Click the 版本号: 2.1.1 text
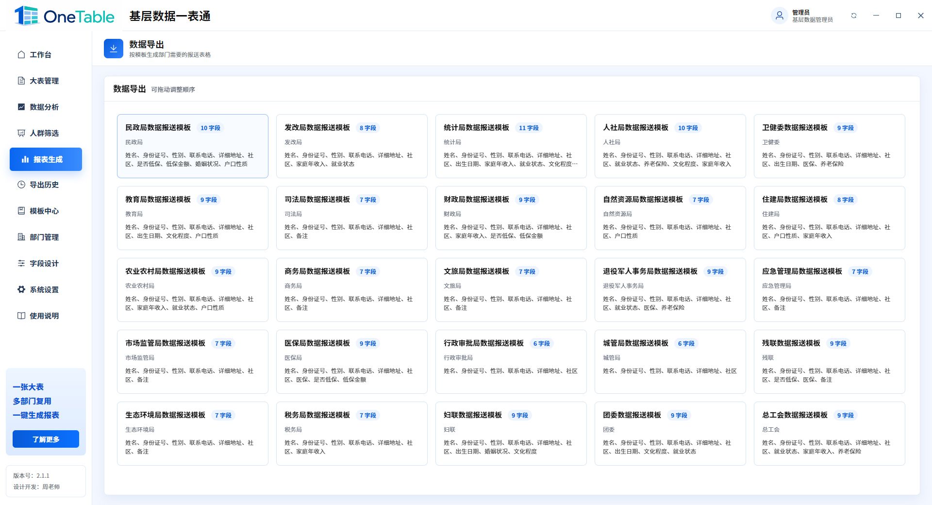 [31, 476]
